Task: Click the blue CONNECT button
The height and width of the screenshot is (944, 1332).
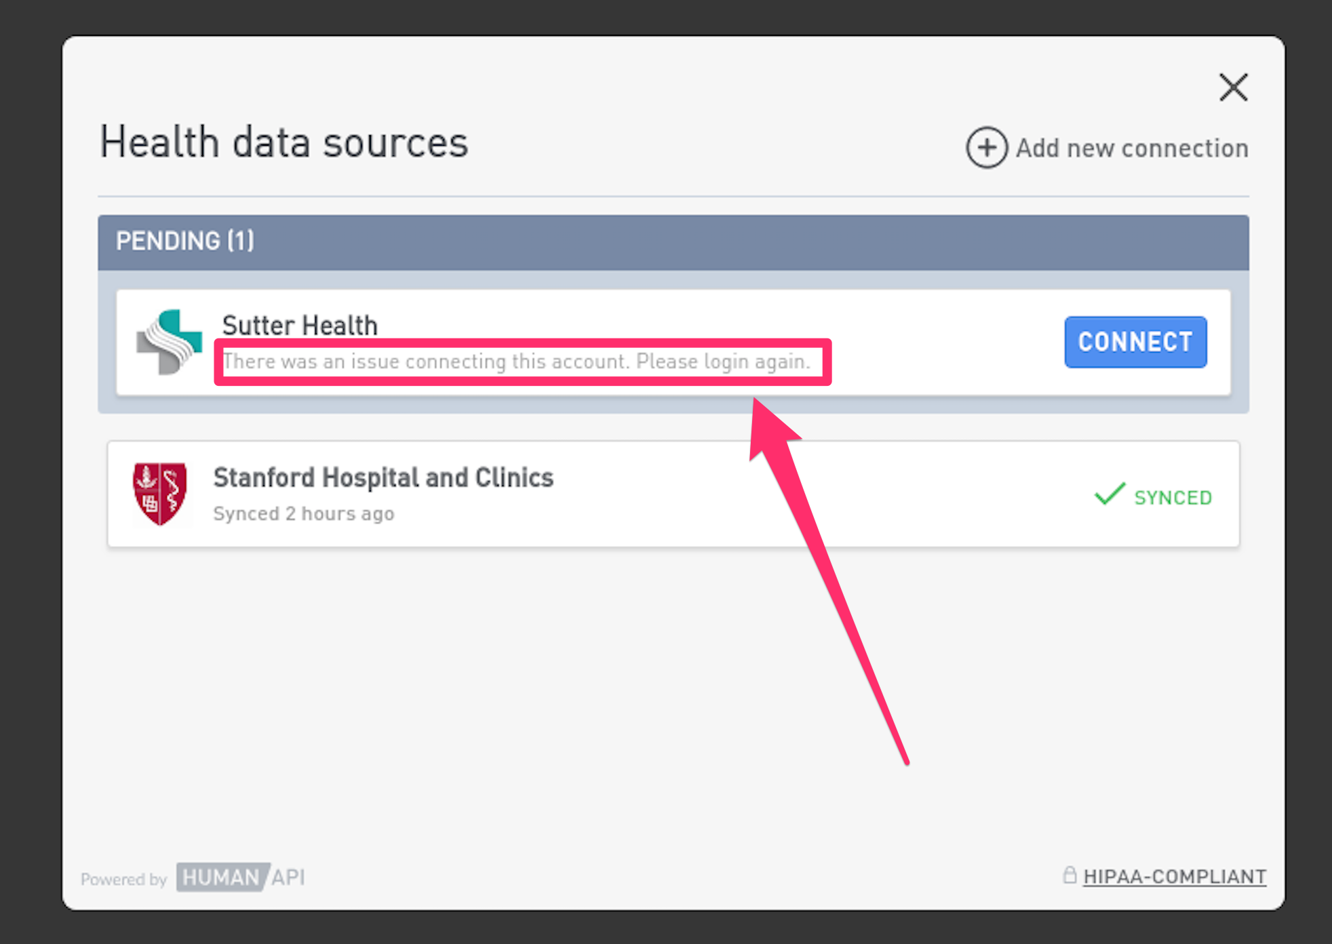Action: pos(1135,342)
